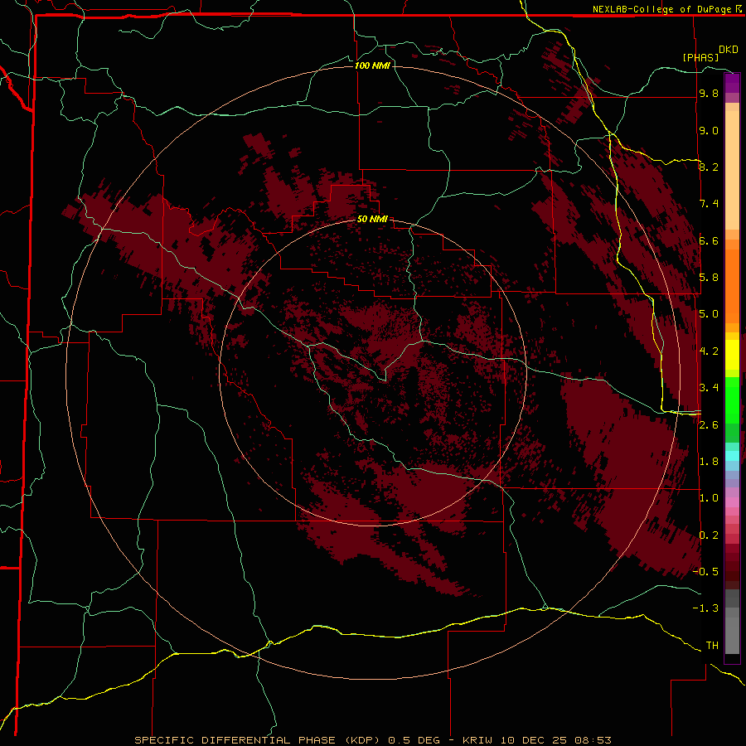The image size is (746, 746).
Task: Click the peach segment of the color bar
Action: click(732, 169)
